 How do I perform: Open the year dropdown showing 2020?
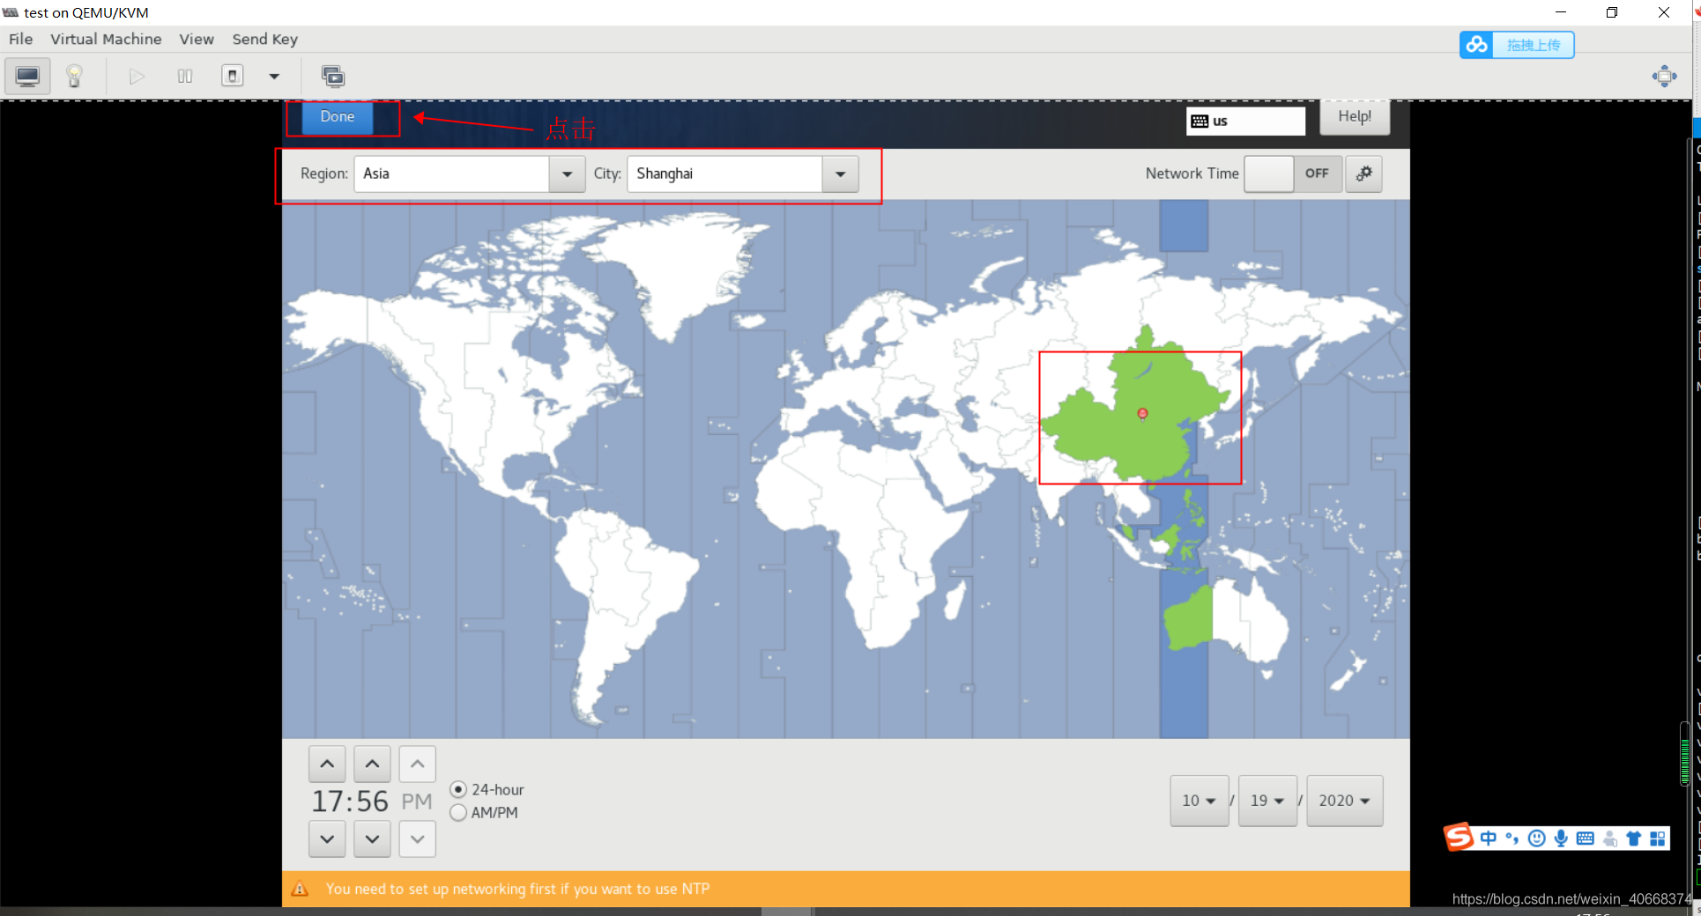tap(1345, 801)
